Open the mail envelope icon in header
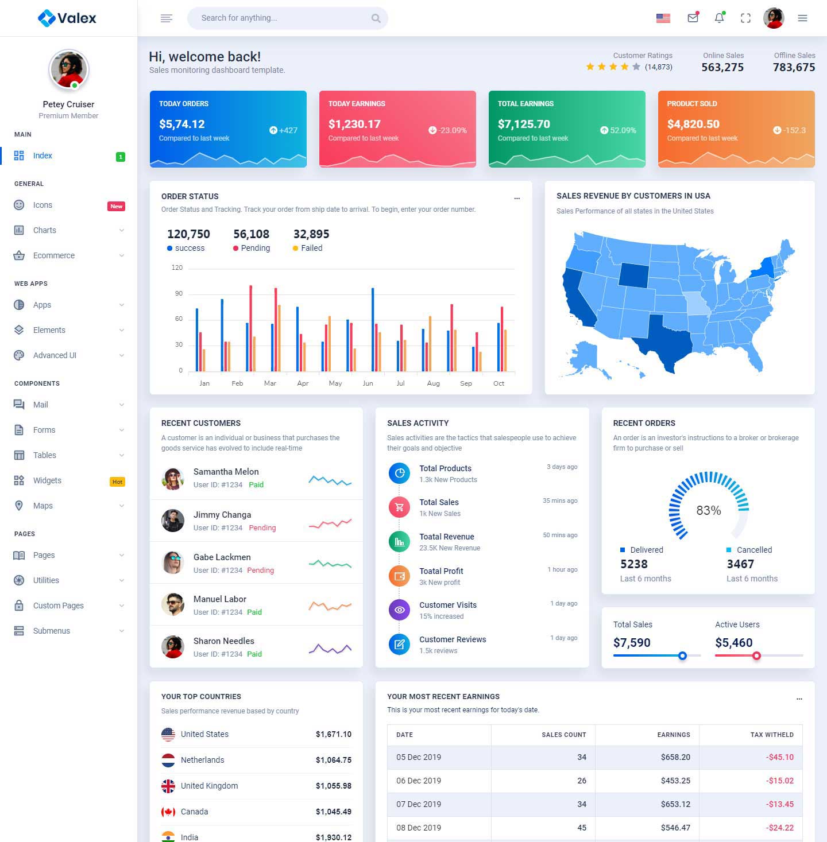This screenshot has width=827, height=842. coord(693,18)
